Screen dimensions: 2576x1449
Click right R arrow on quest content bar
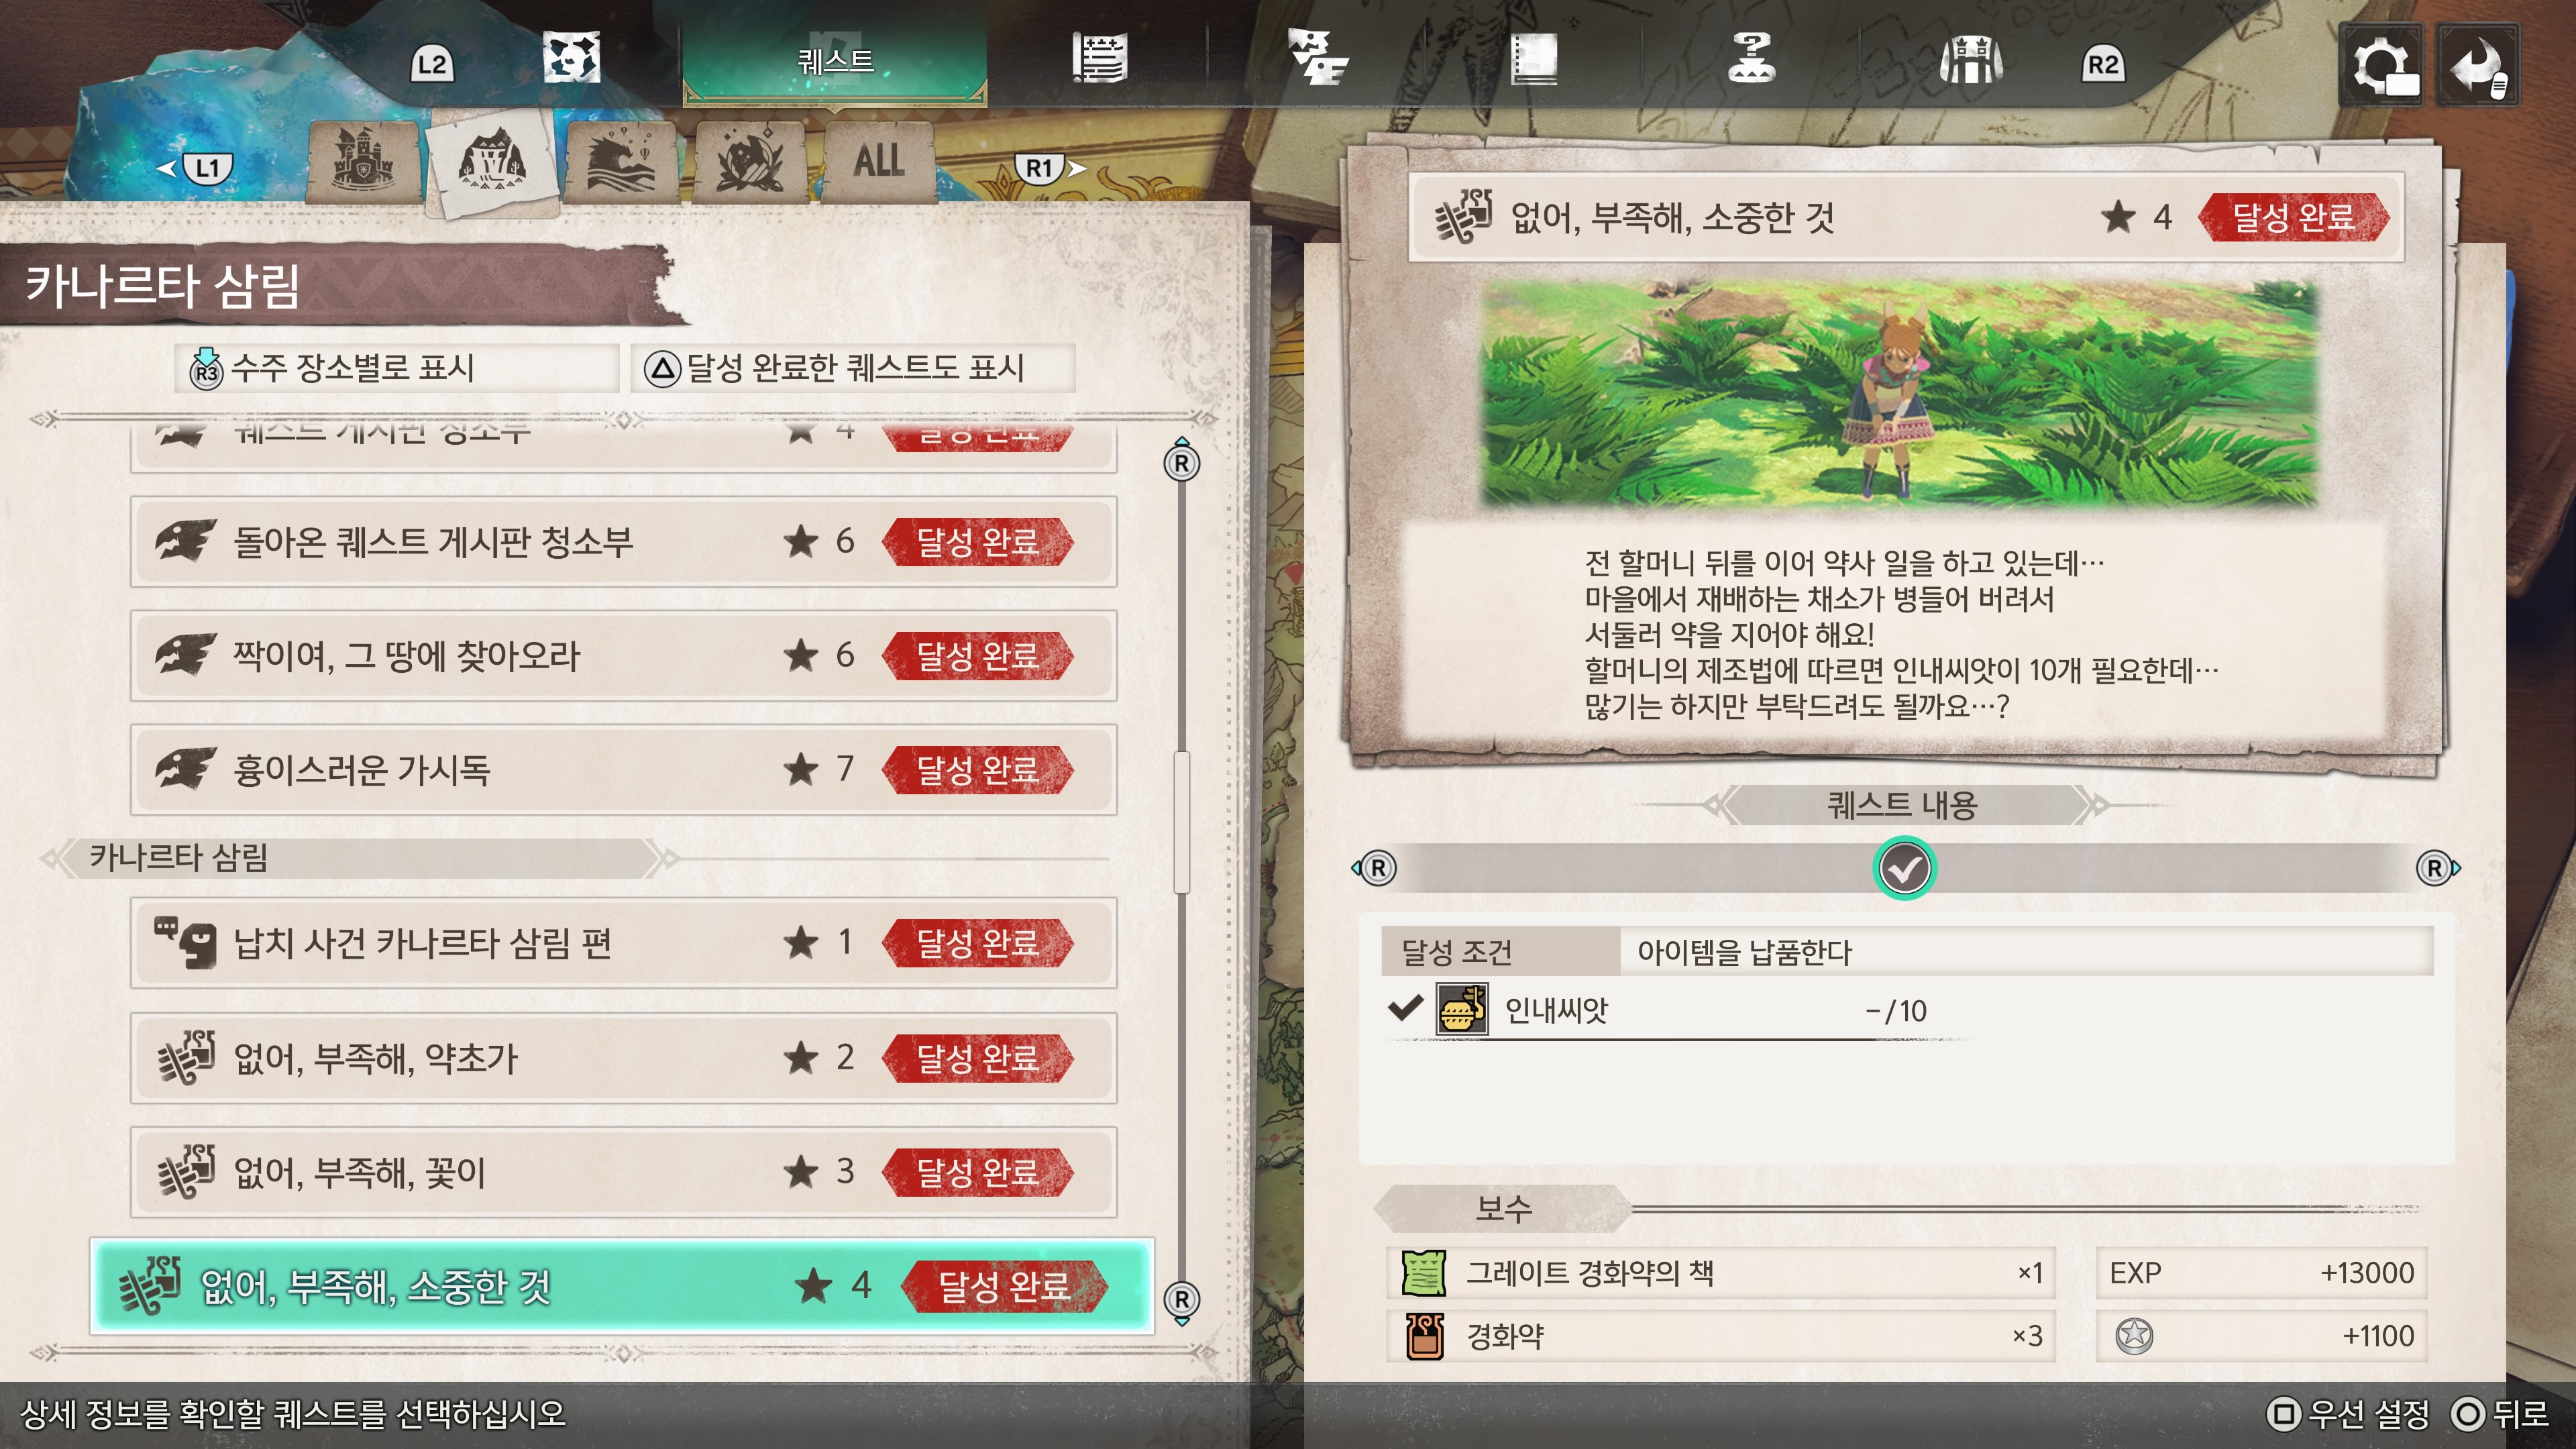(2437, 868)
